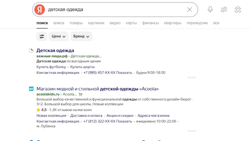This screenshot has width=251, height=141.
Task: Click the важные-люди.рф result favicon
Action: point(31,51)
